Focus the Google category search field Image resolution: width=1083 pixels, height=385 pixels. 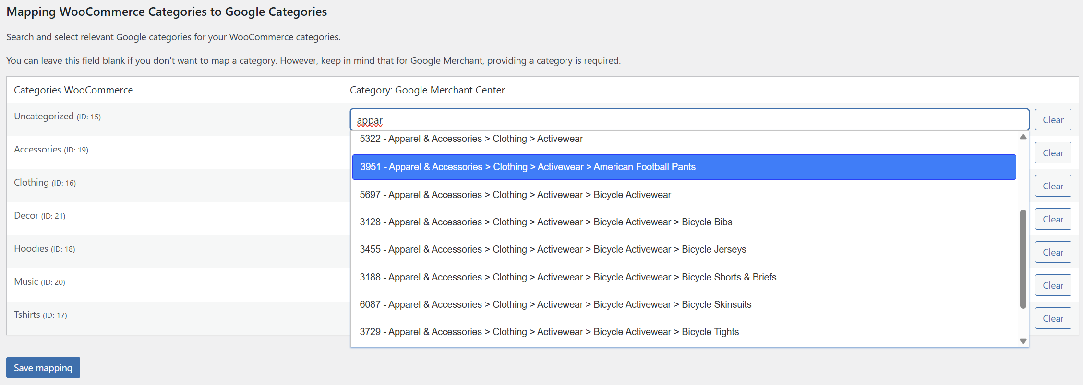tap(689, 120)
